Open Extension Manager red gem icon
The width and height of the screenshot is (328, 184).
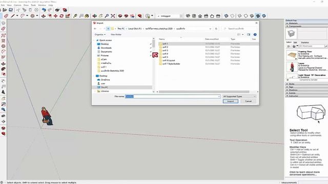click(139, 16)
